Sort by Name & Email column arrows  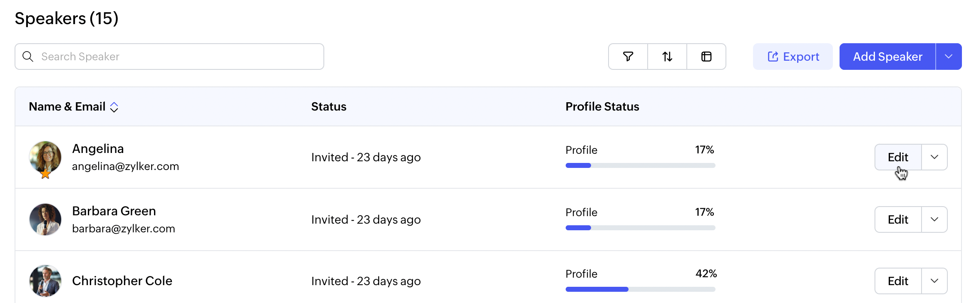click(x=114, y=107)
